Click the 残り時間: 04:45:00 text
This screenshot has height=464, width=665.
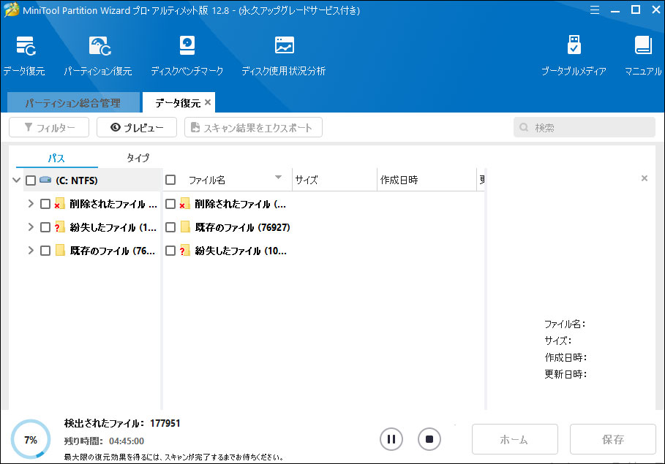[x=105, y=441]
